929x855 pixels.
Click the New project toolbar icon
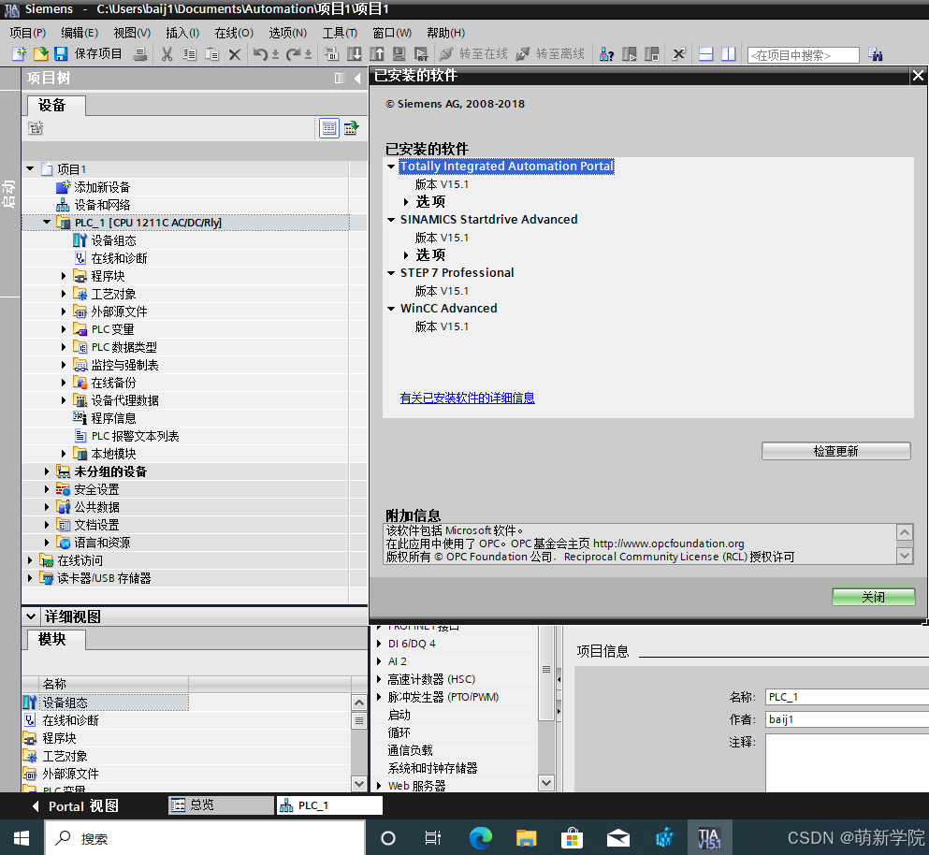pos(19,54)
